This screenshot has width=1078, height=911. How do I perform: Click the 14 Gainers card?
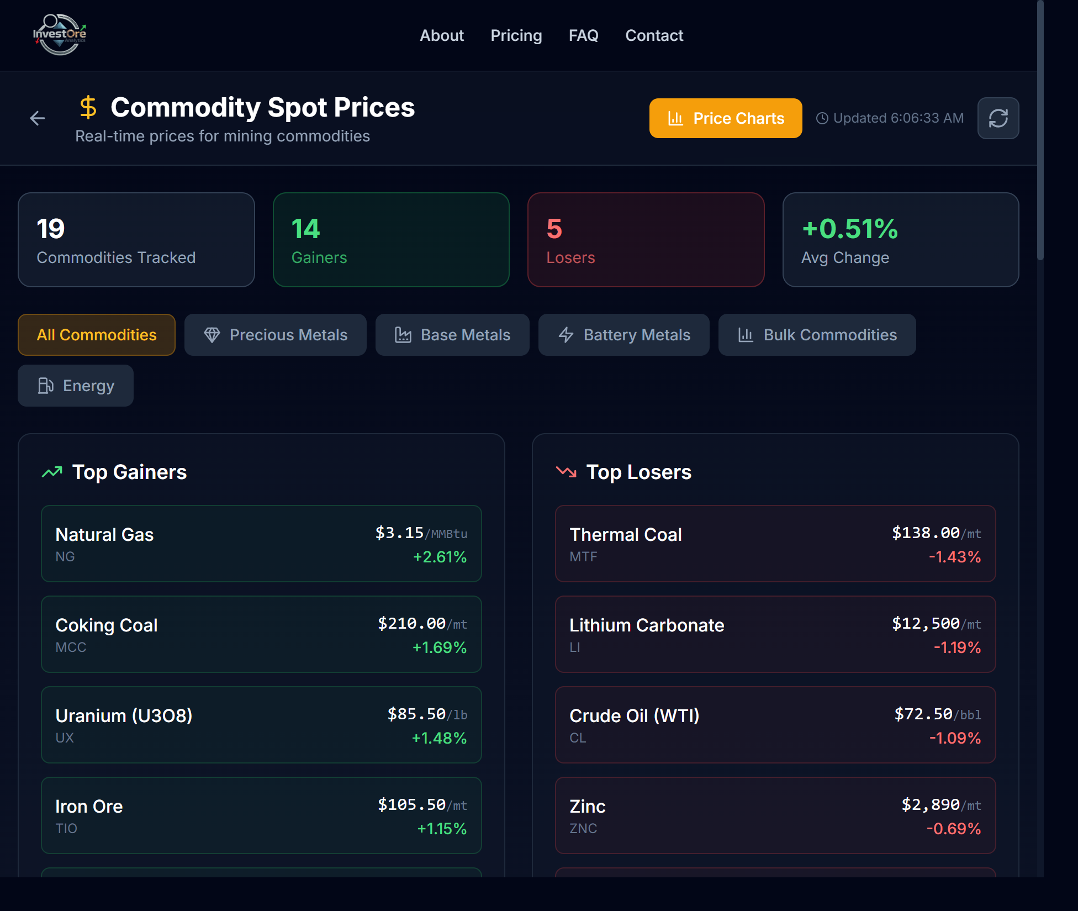pyautogui.click(x=391, y=240)
